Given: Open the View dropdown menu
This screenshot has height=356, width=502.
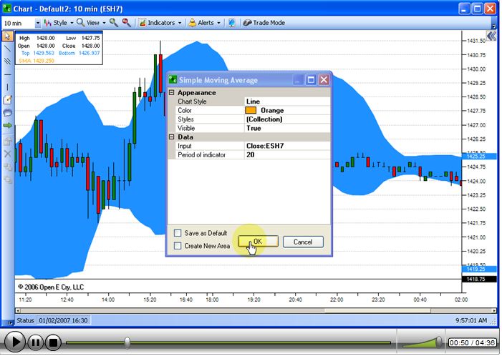Looking at the screenshot, I should pyautogui.click(x=91, y=23).
